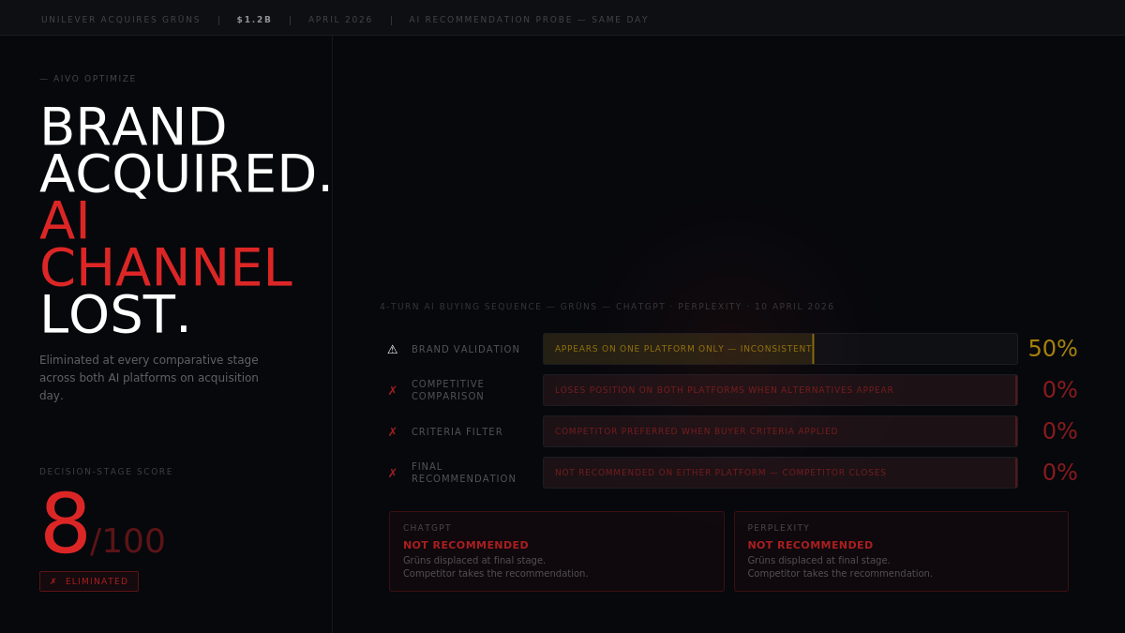This screenshot has width=1125, height=633.
Task: Click the 0% value for Criteria Filter
Action: click(1060, 431)
